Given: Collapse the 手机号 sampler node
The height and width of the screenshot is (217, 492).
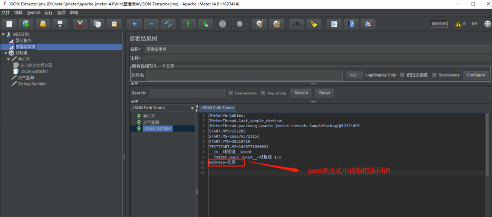Looking at the screenshot, I should point(9,59).
